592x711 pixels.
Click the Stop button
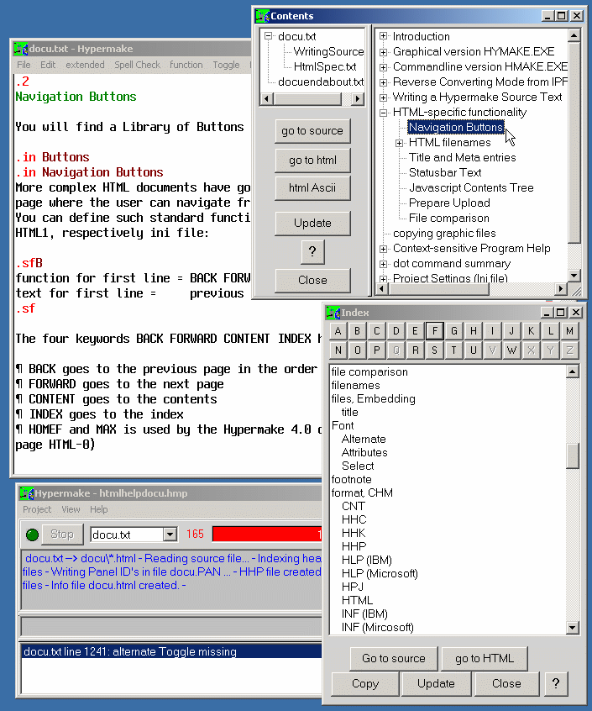pyautogui.click(x=62, y=535)
